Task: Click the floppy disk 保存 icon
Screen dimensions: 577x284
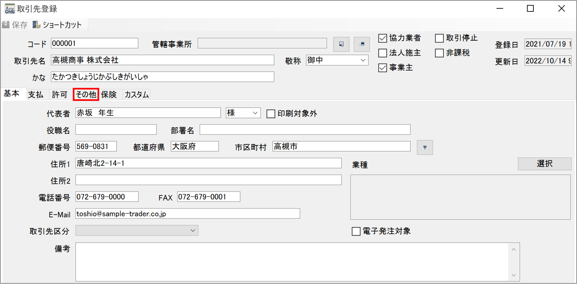Action: (x=6, y=25)
